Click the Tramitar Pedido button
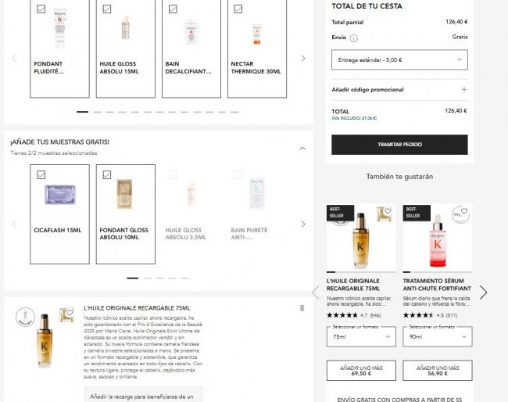Viewport: 508px width, 402px height. [x=399, y=145]
